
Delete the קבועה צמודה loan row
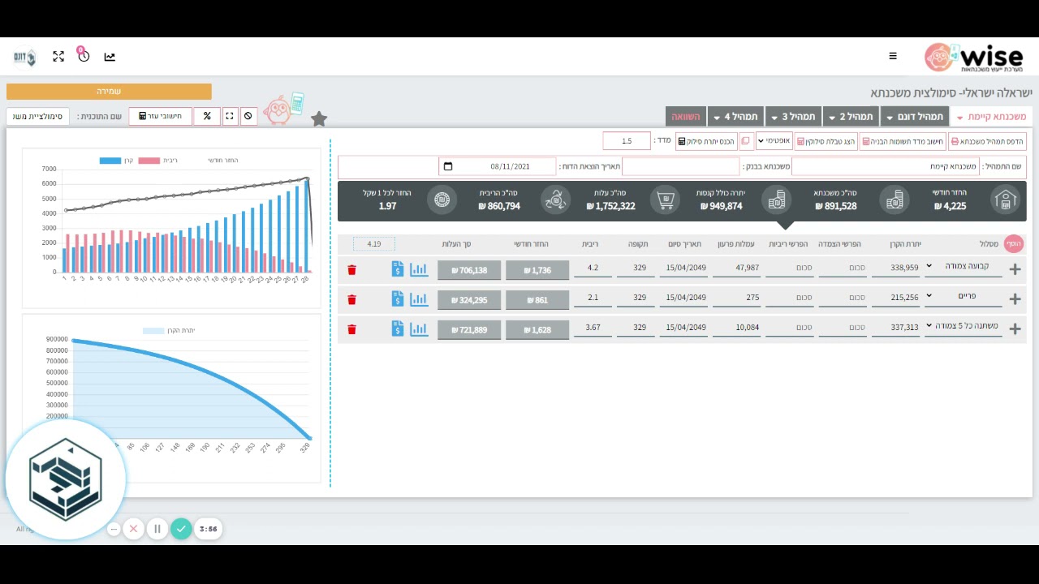[x=351, y=270]
